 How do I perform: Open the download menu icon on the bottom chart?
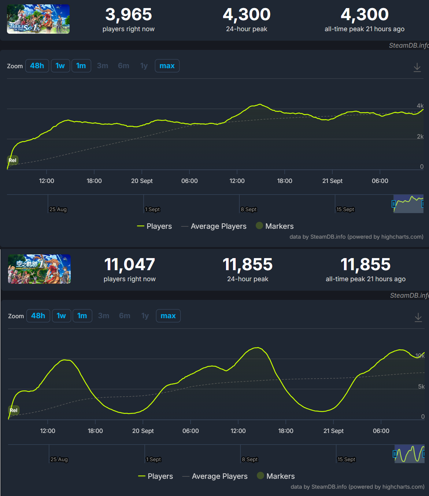point(418,317)
